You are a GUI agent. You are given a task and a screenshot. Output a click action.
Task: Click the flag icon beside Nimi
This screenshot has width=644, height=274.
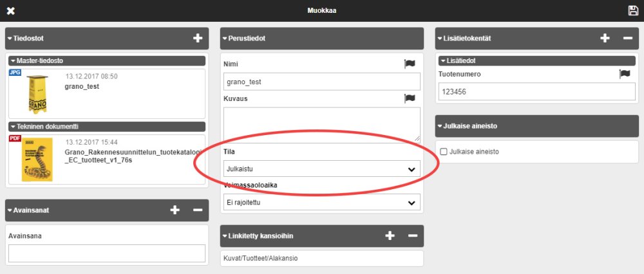click(410, 64)
